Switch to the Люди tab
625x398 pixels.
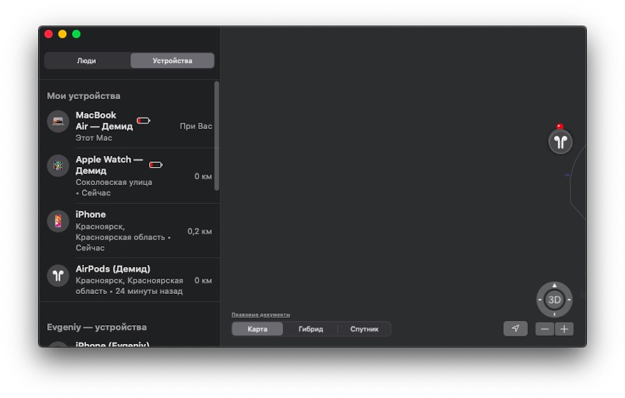(x=87, y=60)
